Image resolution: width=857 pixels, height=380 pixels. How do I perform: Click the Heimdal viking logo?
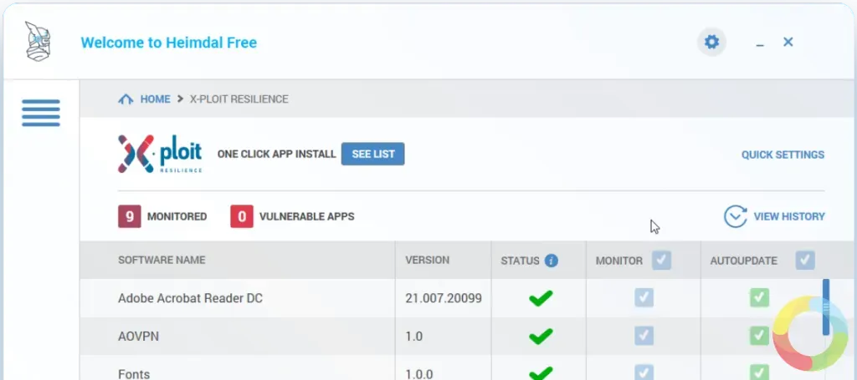tap(38, 42)
